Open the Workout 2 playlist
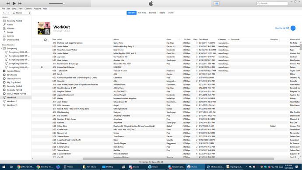 pyautogui.click(x=12, y=101)
